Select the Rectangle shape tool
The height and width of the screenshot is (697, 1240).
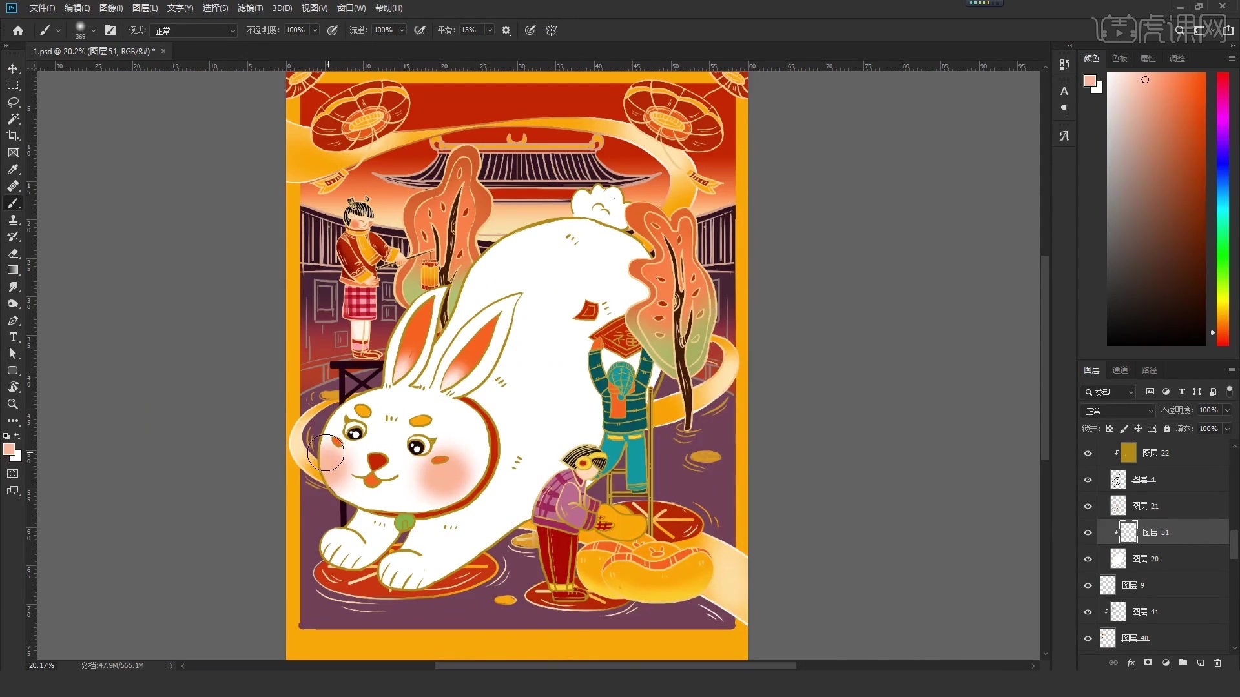pyautogui.click(x=13, y=370)
